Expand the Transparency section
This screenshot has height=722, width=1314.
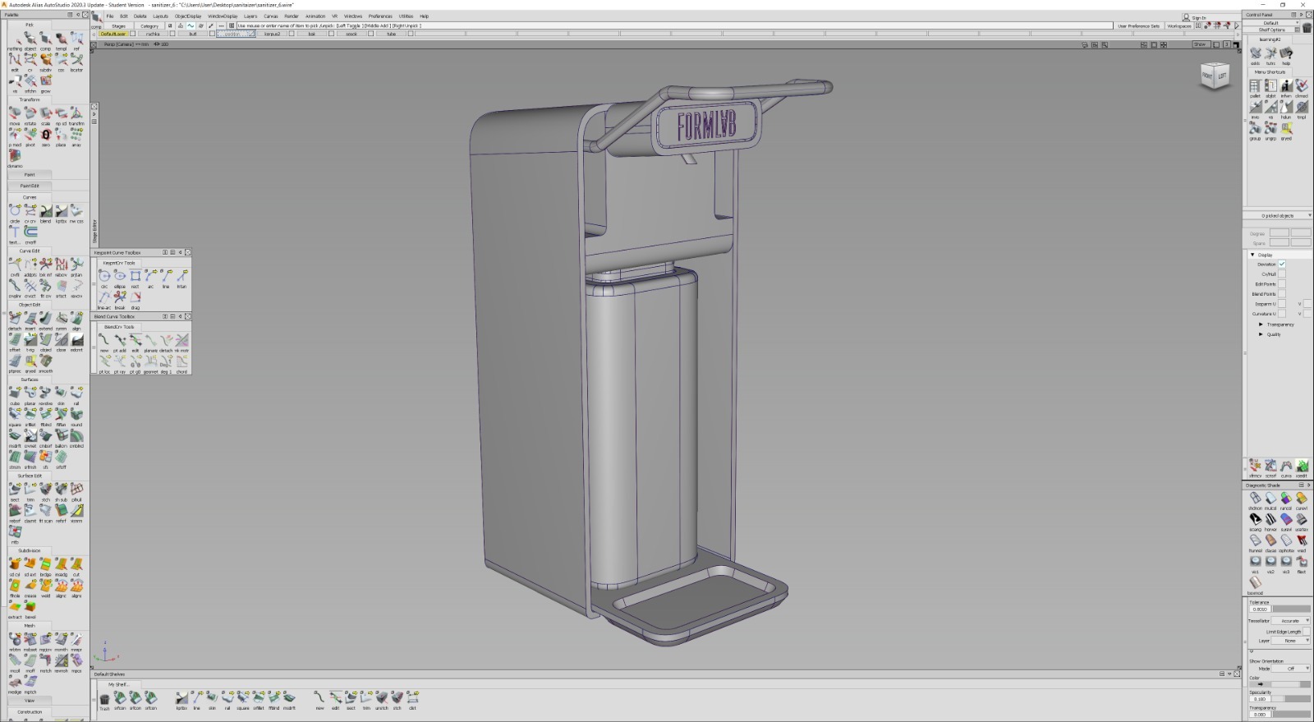coord(1261,324)
